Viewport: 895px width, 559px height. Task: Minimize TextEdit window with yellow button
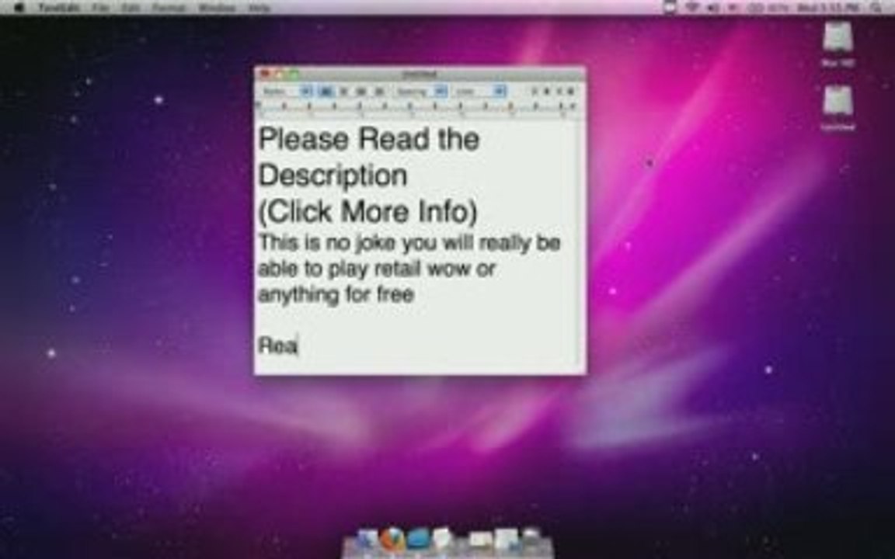(x=279, y=74)
